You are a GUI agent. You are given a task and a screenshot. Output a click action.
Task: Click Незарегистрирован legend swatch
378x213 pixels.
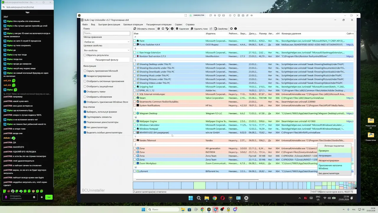pyautogui.click(x=334, y=160)
